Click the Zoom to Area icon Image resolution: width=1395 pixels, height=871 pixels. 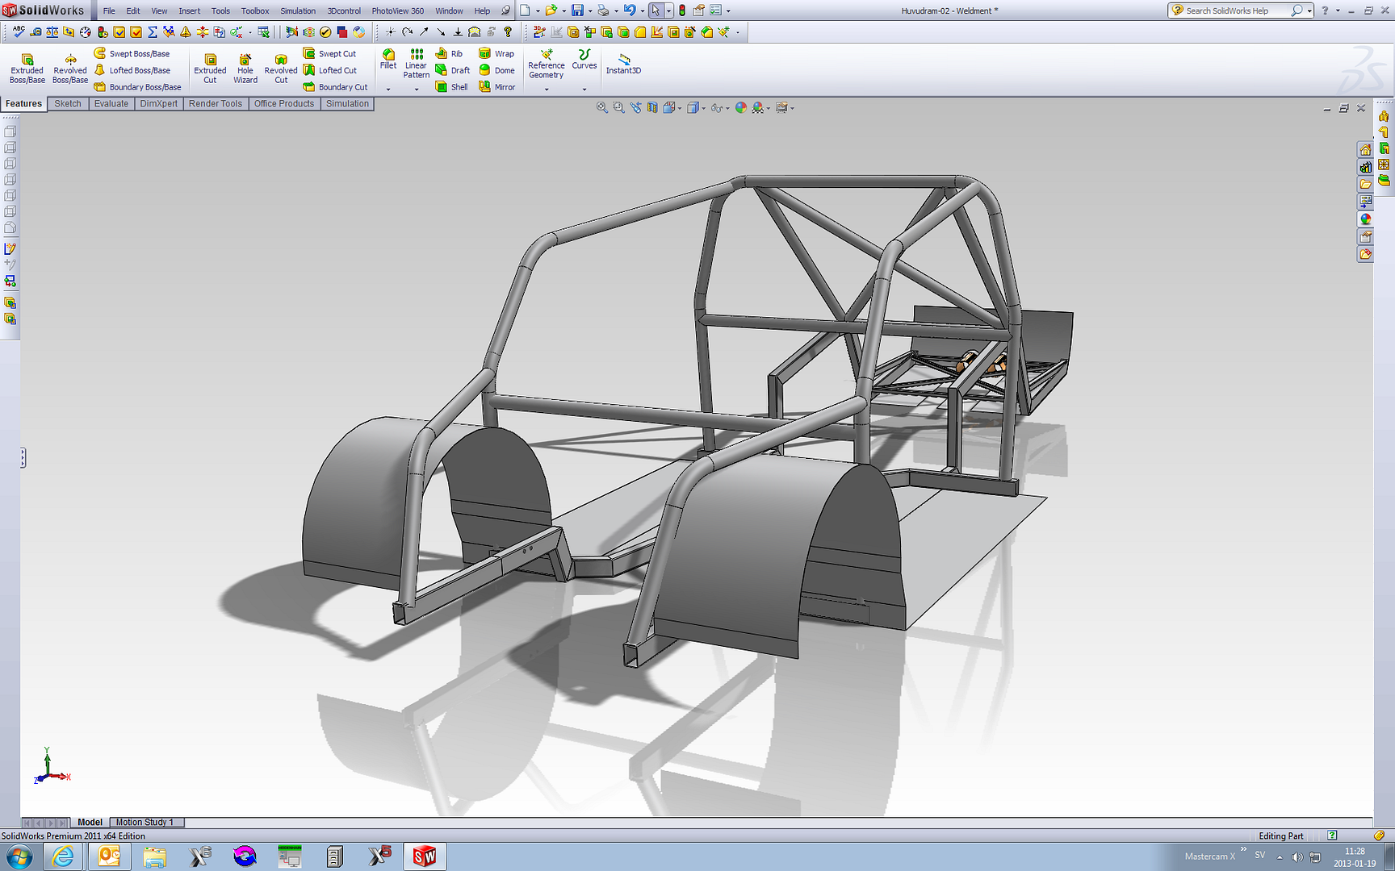[618, 107]
